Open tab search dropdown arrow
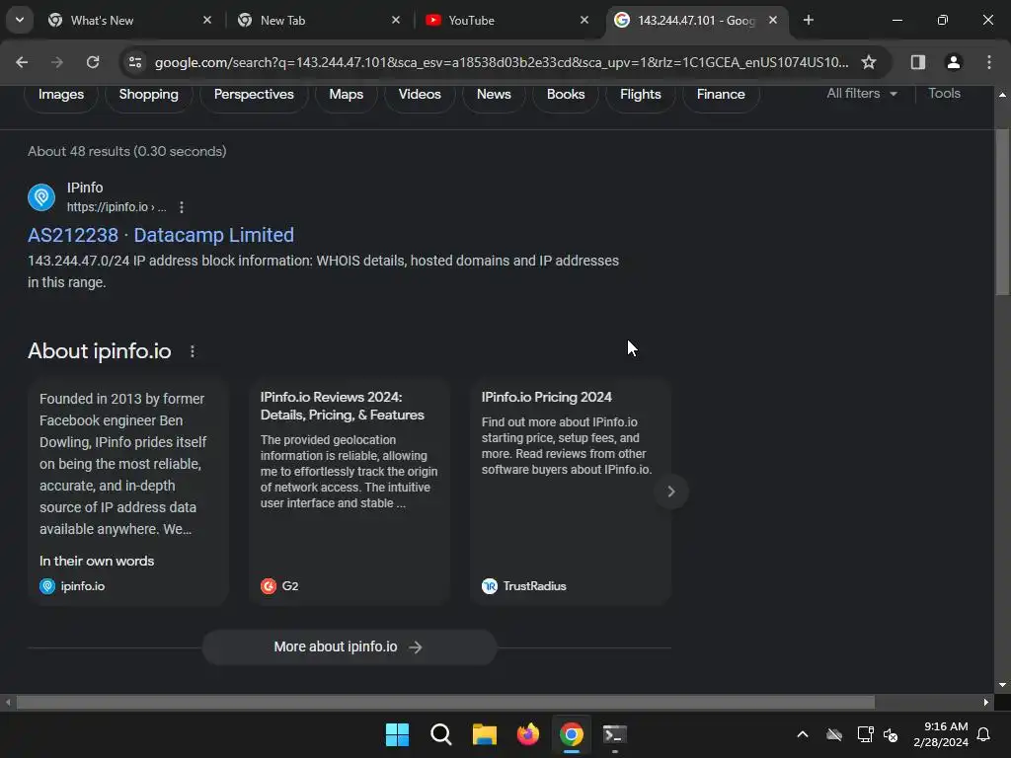 coord(20,20)
